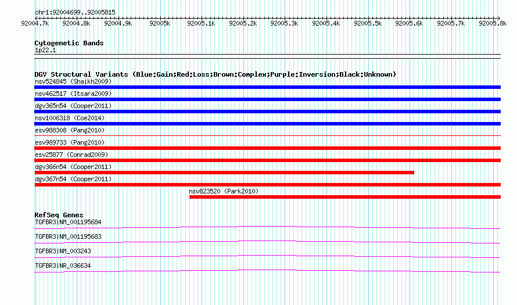
Task: Open variant esv25877 (Conrad2009) label
Action: (71, 155)
